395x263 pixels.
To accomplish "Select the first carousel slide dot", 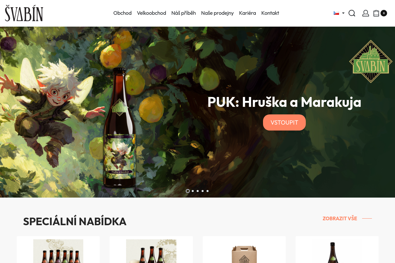I will pyautogui.click(x=188, y=191).
